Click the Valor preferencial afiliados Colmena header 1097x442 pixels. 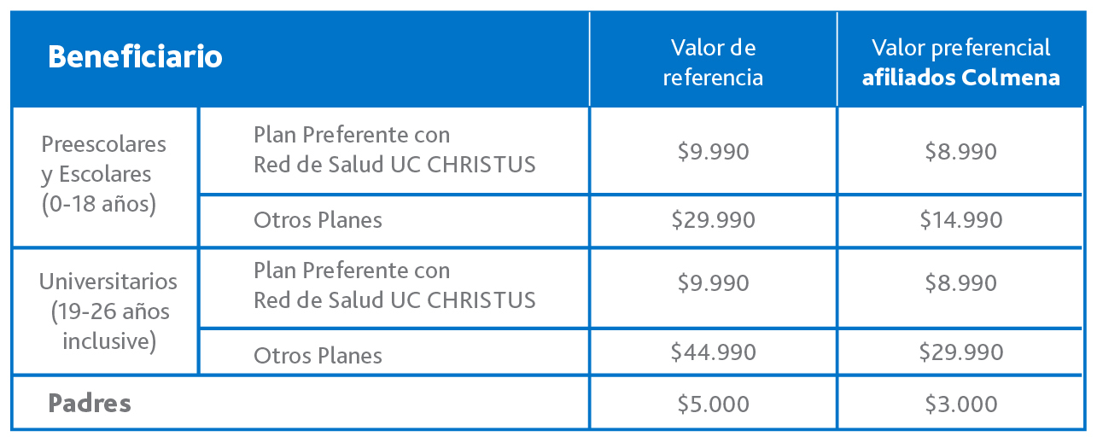[960, 62]
